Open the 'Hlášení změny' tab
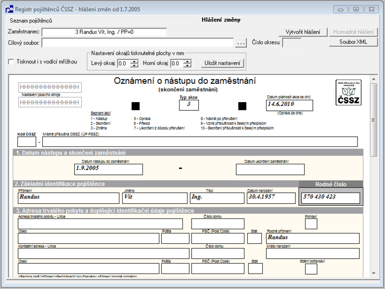The image size is (385, 289). pyautogui.click(x=221, y=20)
